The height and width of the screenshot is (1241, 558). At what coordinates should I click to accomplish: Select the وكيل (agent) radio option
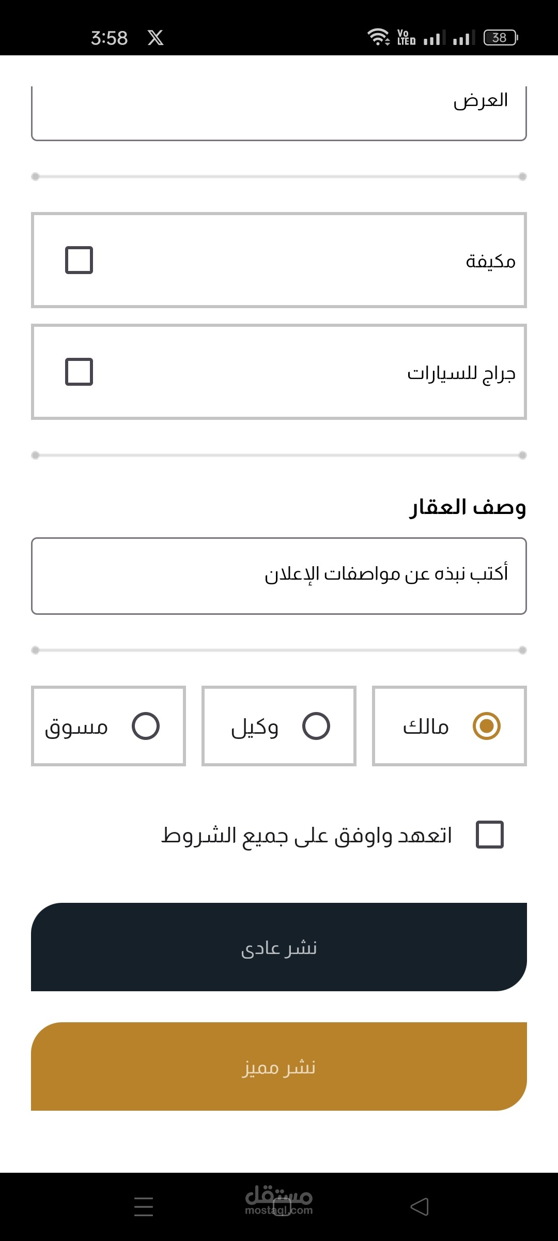[316, 726]
